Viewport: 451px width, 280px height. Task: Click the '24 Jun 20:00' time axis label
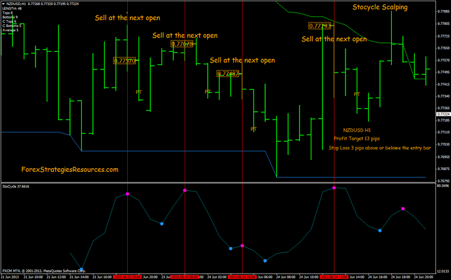424,277
